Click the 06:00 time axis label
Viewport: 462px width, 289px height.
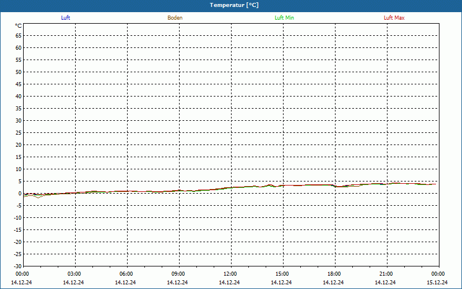pyautogui.click(x=126, y=274)
